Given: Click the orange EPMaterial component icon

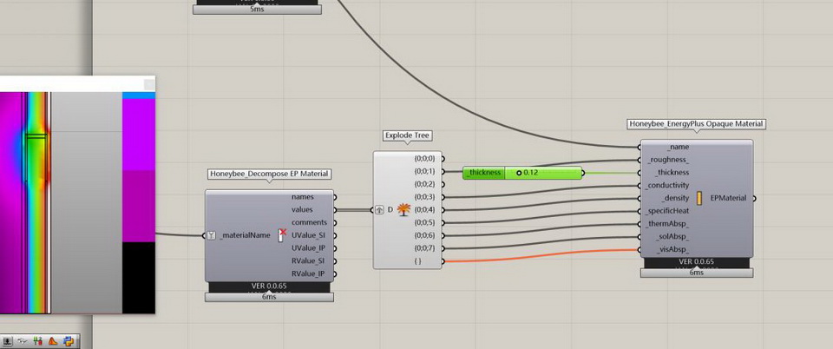Looking at the screenshot, I should 699,199.
